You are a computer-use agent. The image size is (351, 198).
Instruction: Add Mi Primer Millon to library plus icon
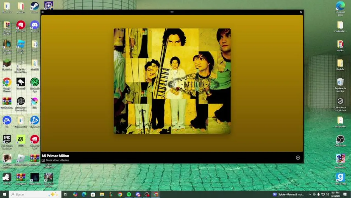coord(298,158)
